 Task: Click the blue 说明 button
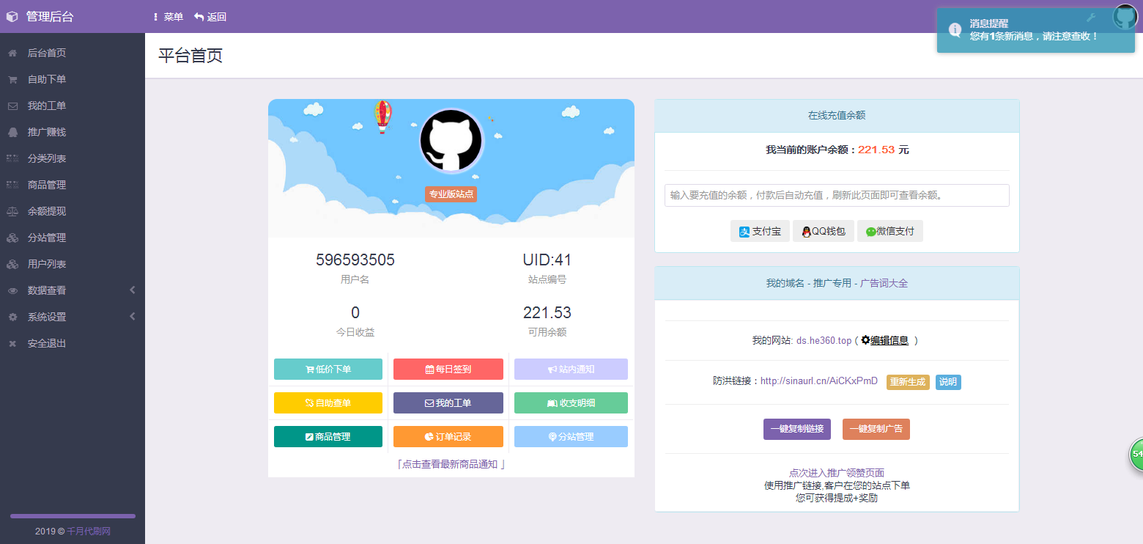pyautogui.click(x=948, y=382)
